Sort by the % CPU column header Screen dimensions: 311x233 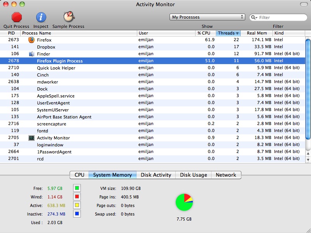click(x=206, y=33)
